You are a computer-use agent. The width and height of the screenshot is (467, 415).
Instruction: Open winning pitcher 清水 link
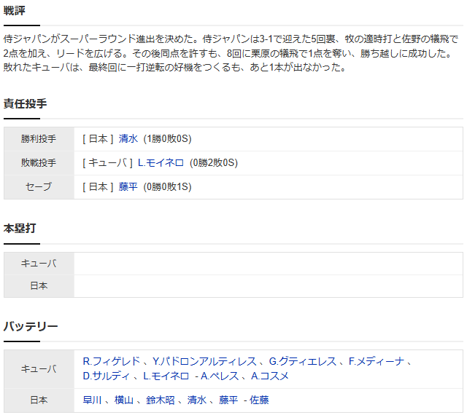point(128,139)
